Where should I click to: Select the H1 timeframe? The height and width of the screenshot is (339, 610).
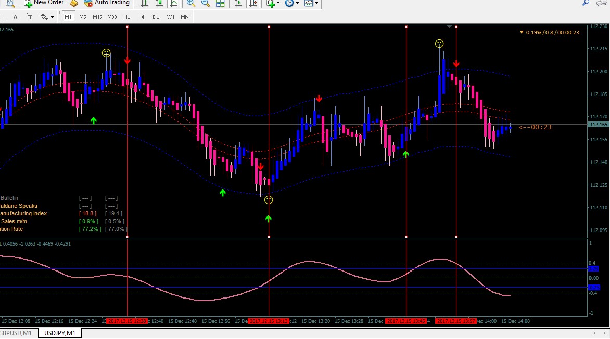126,17
